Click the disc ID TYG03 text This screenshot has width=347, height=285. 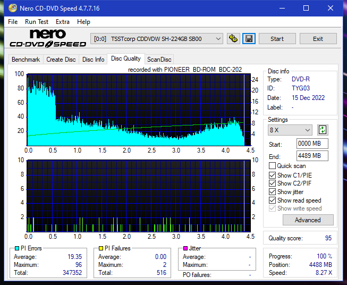(x=301, y=88)
